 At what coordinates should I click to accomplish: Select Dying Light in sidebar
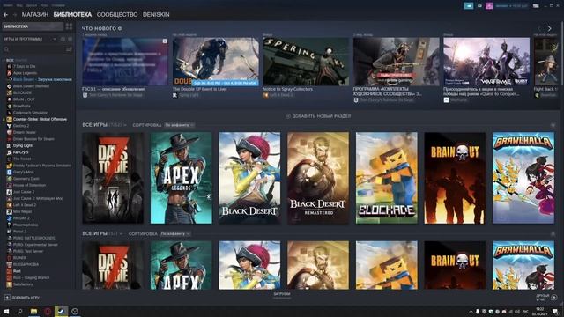[23, 145]
